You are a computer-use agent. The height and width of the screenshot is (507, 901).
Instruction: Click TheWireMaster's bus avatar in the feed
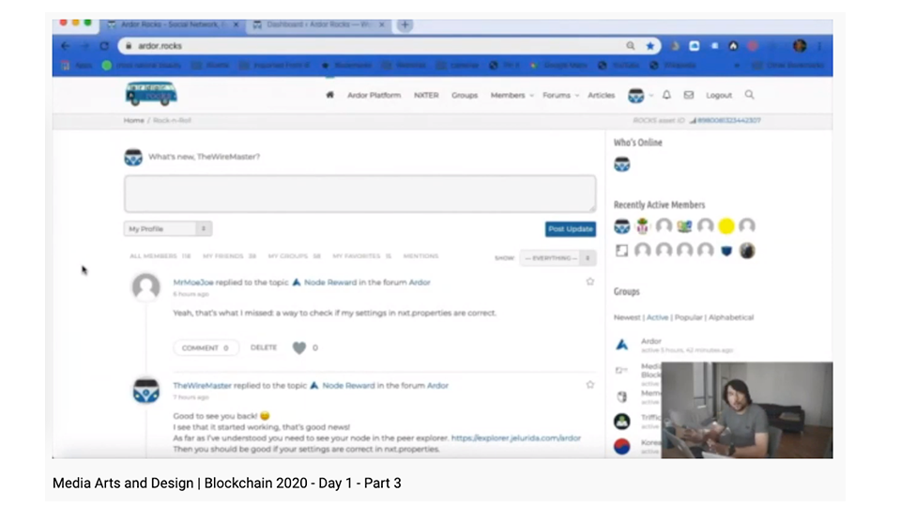click(x=146, y=391)
